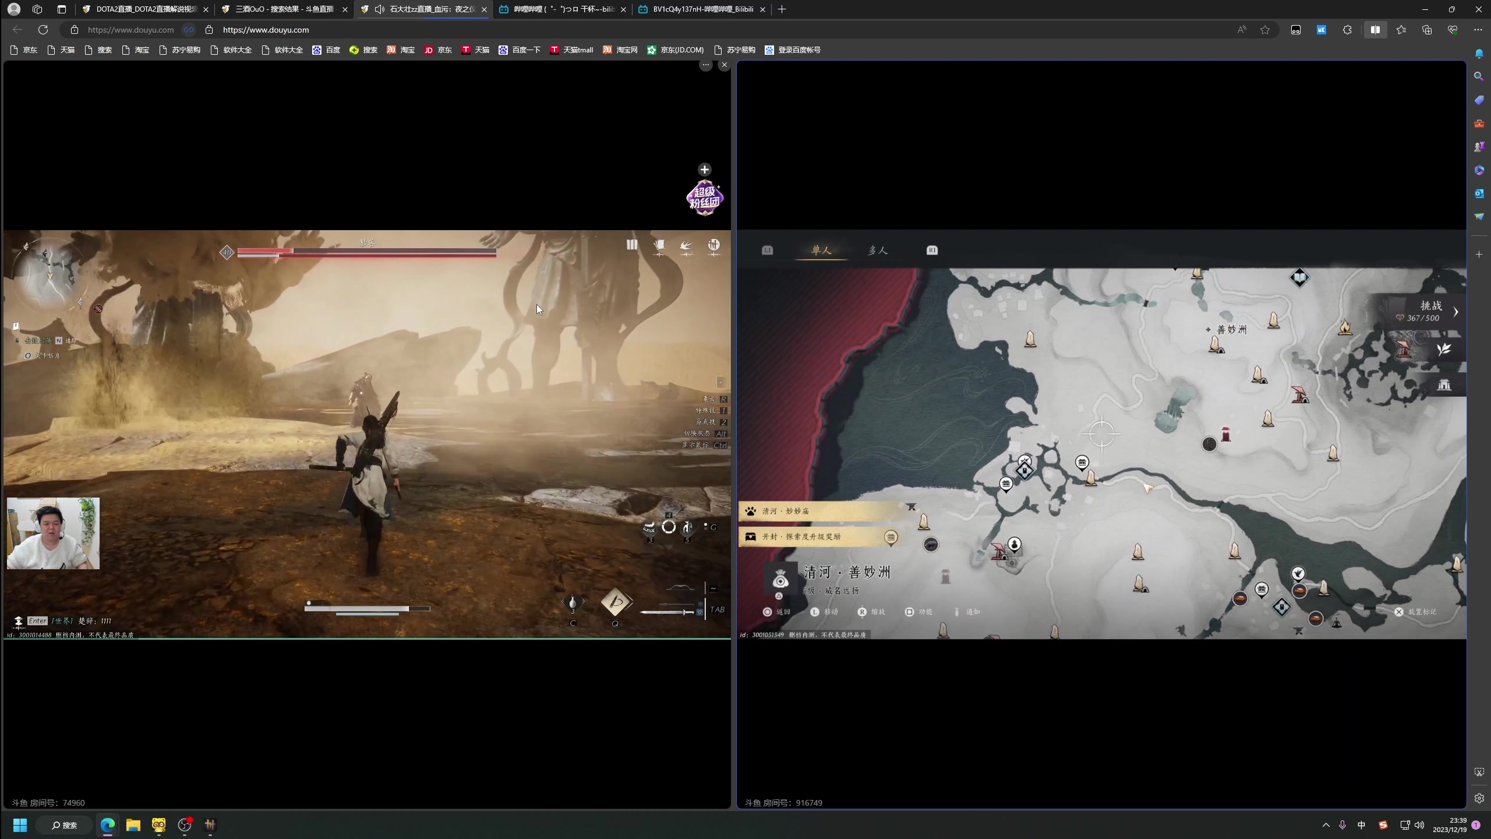Screen dimensions: 1491x839
Task: Open the 百度一下 bookmark
Action: pos(520,50)
